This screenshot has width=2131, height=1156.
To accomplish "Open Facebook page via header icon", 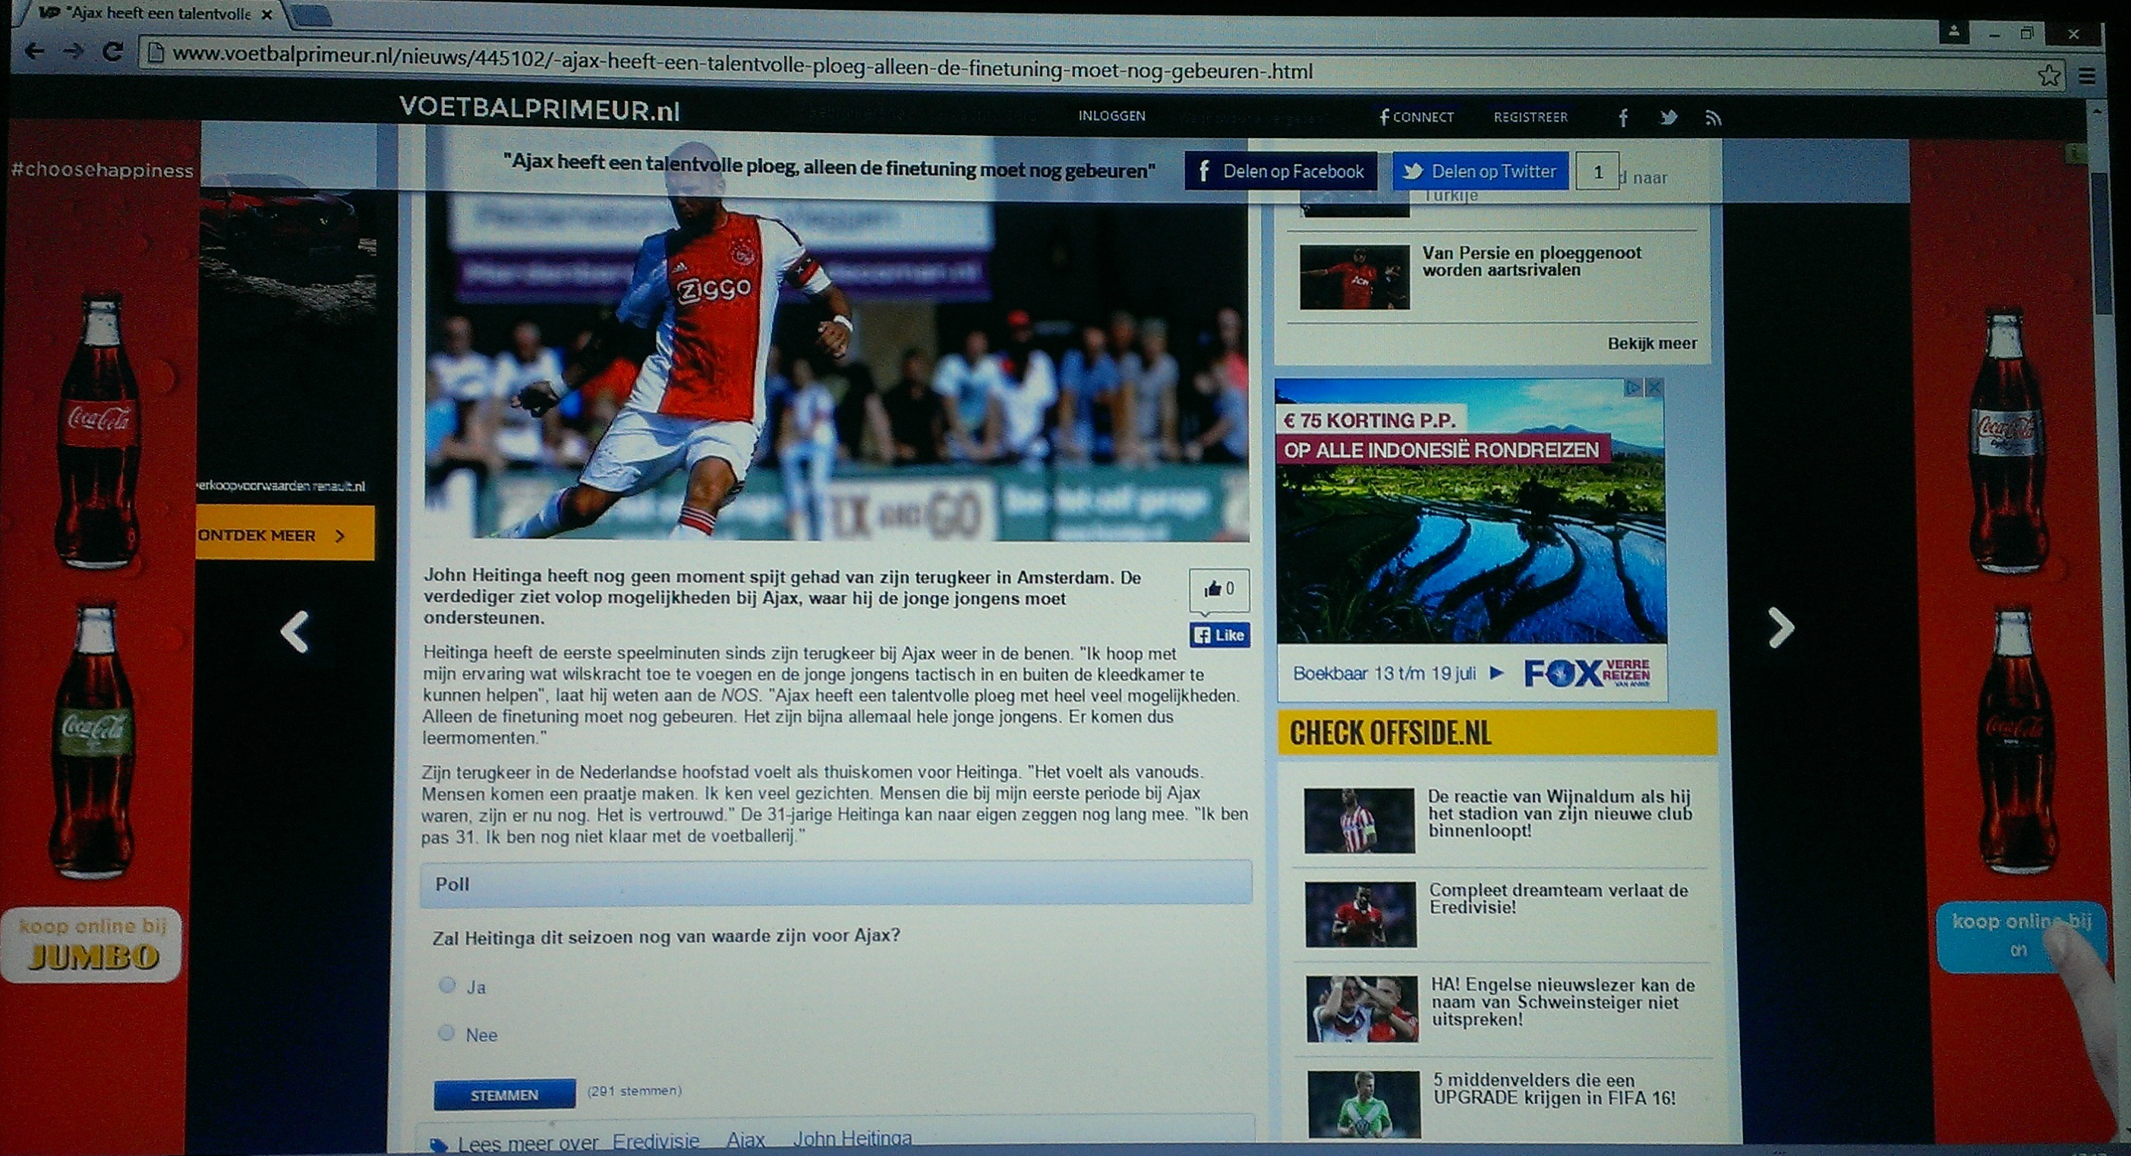I will coord(1623,118).
